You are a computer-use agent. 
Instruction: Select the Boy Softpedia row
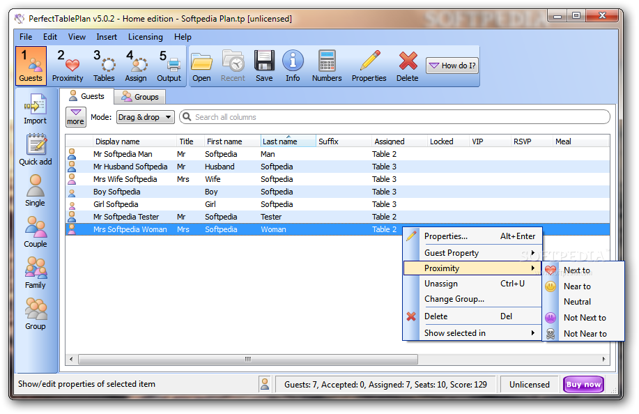click(x=337, y=192)
